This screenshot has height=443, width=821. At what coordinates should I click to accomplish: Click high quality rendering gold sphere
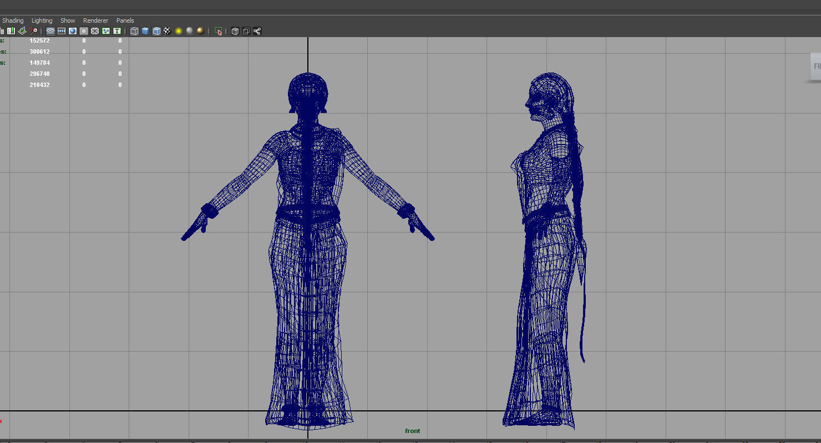[x=200, y=31]
